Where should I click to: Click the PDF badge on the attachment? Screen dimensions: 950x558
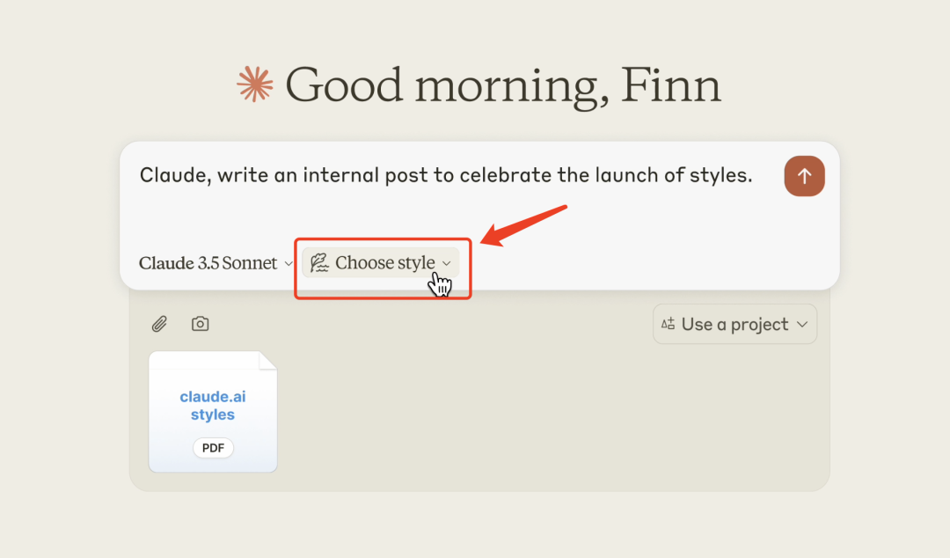213,448
